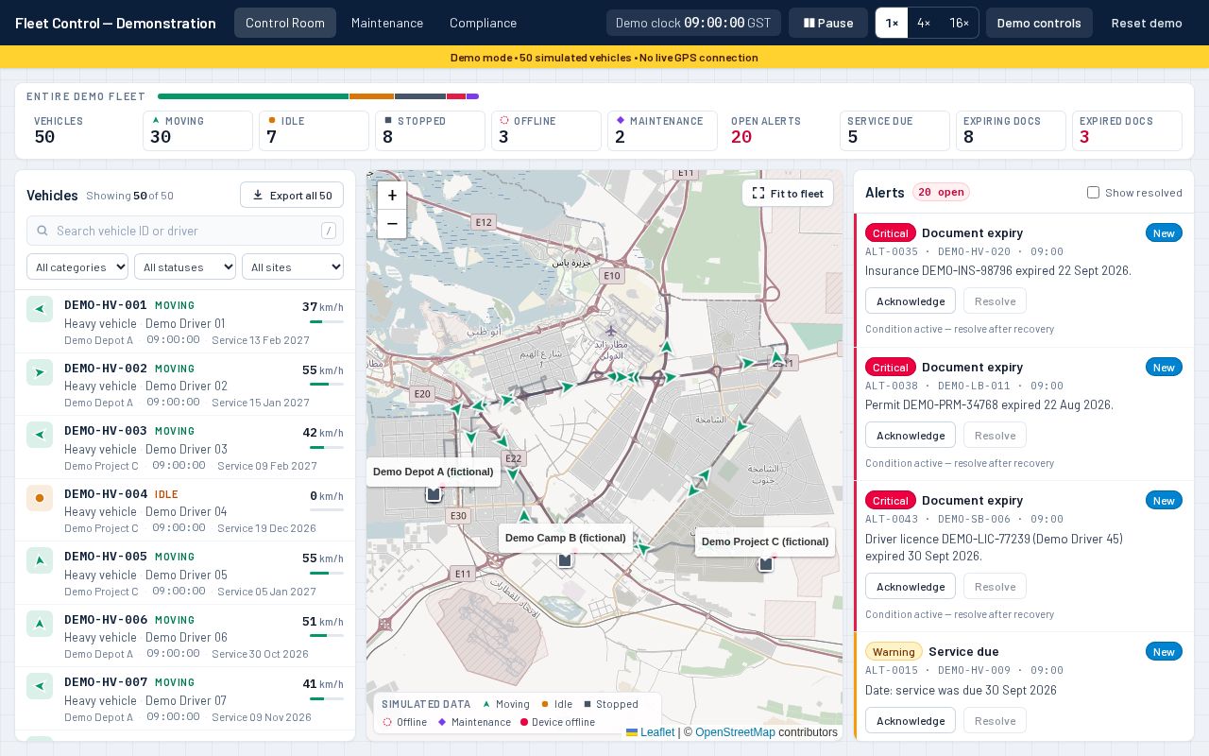The height and width of the screenshot is (756, 1209).
Task: Open the All statuses dropdown
Action: (185, 267)
